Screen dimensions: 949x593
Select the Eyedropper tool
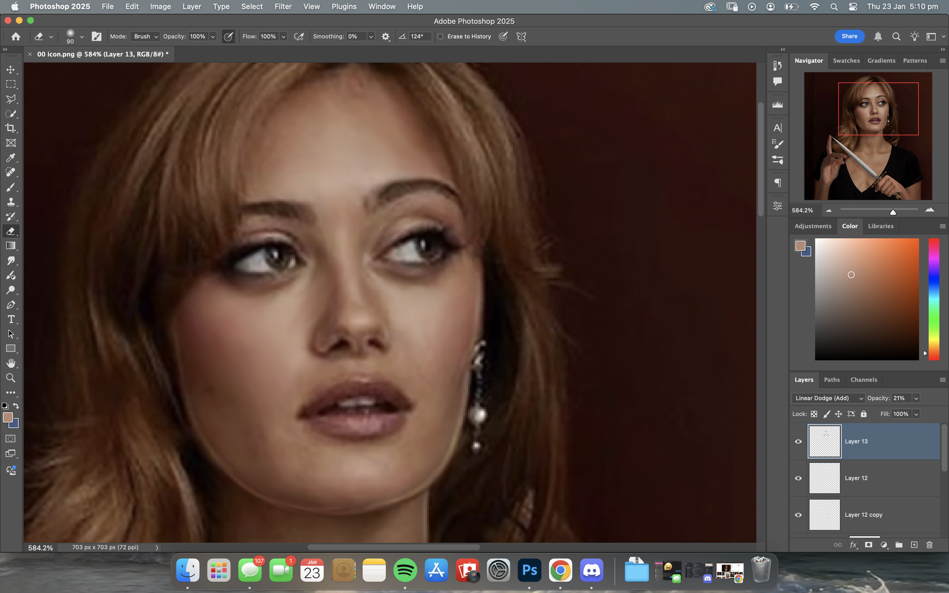(10, 158)
